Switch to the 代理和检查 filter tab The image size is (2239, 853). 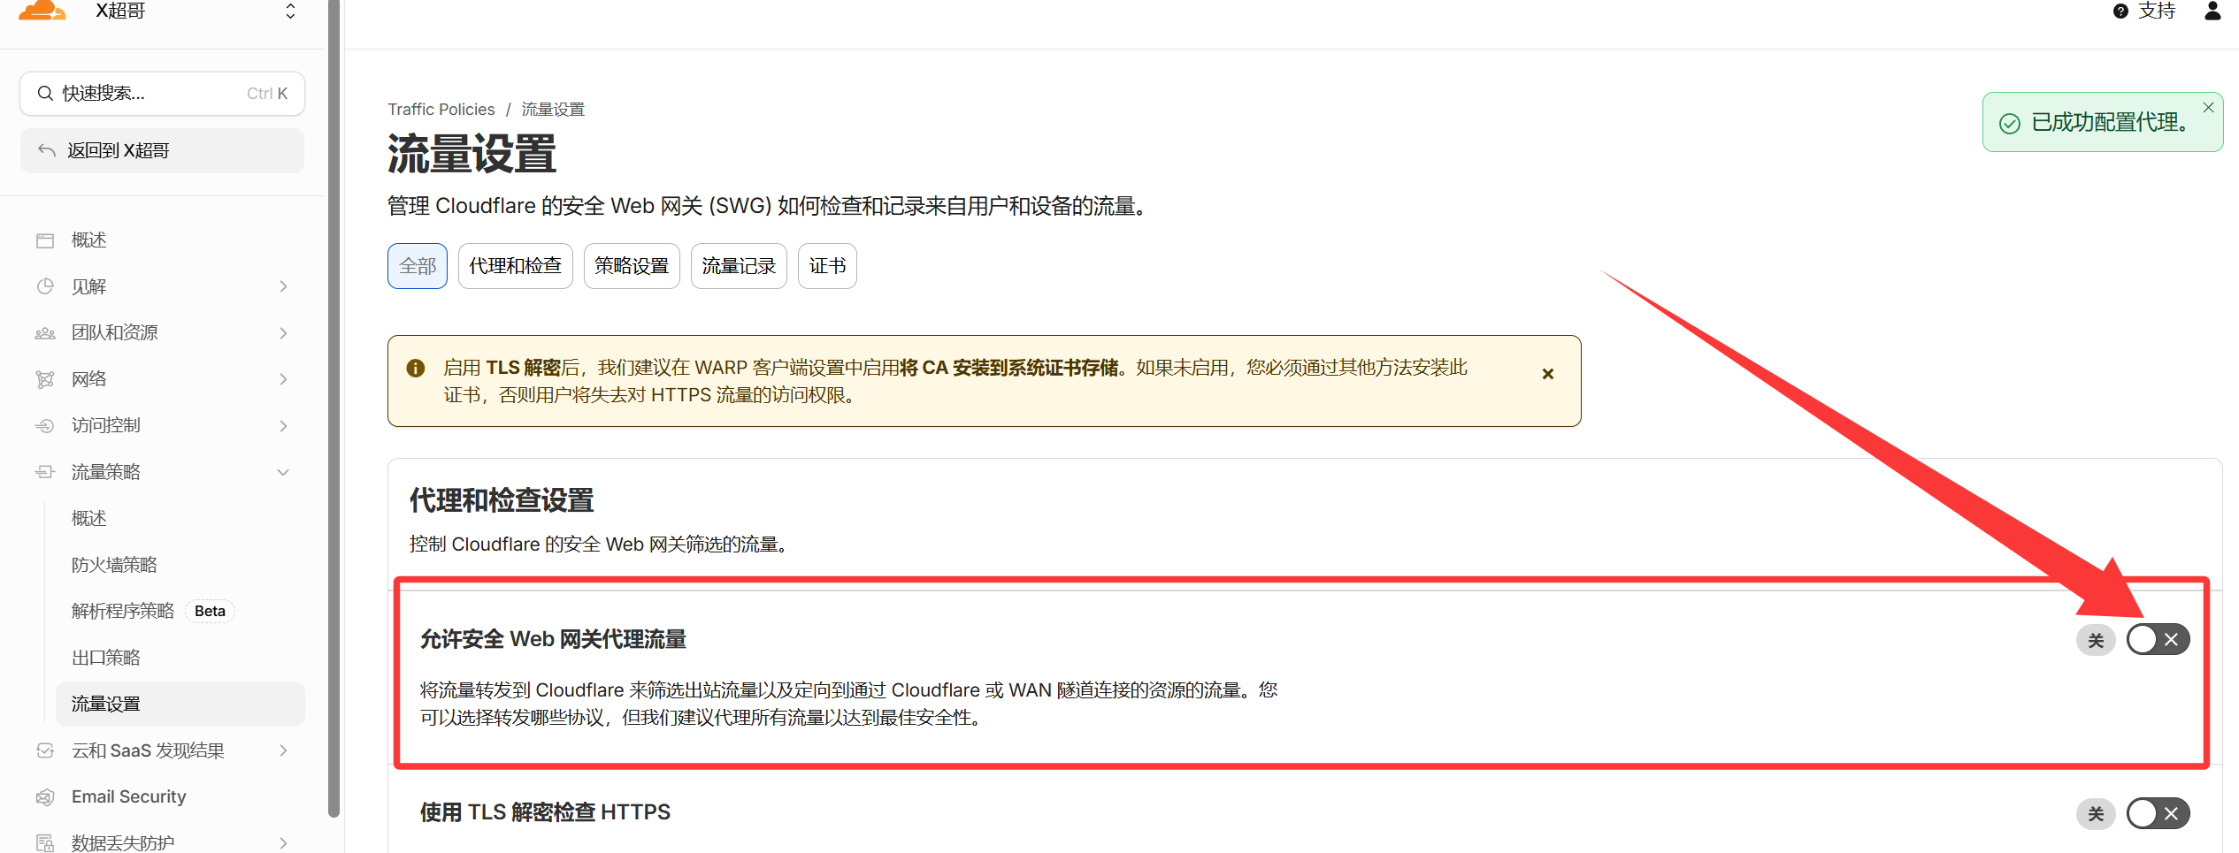point(515,266)
